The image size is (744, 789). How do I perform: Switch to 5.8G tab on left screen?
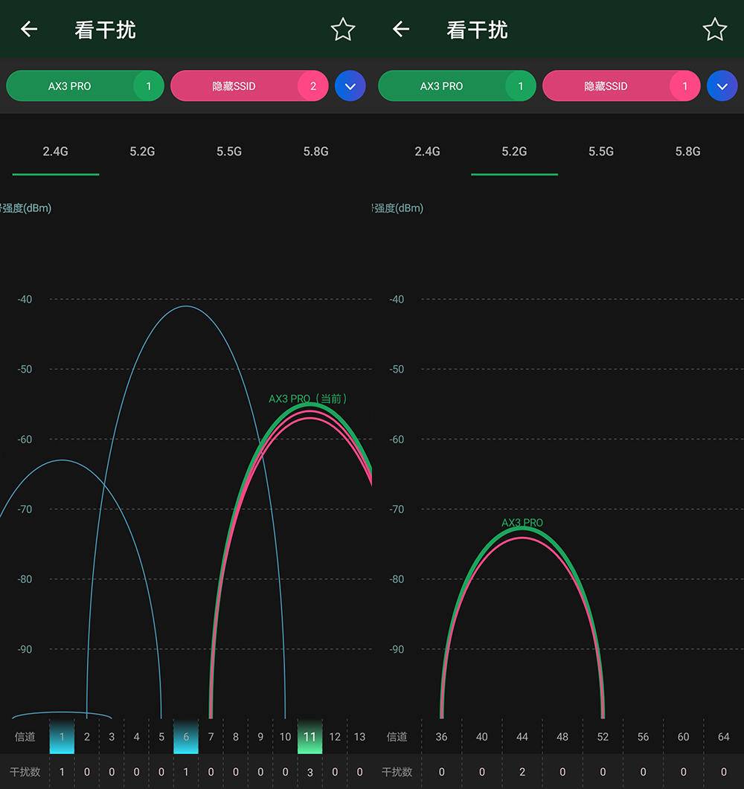click(315, 152)
